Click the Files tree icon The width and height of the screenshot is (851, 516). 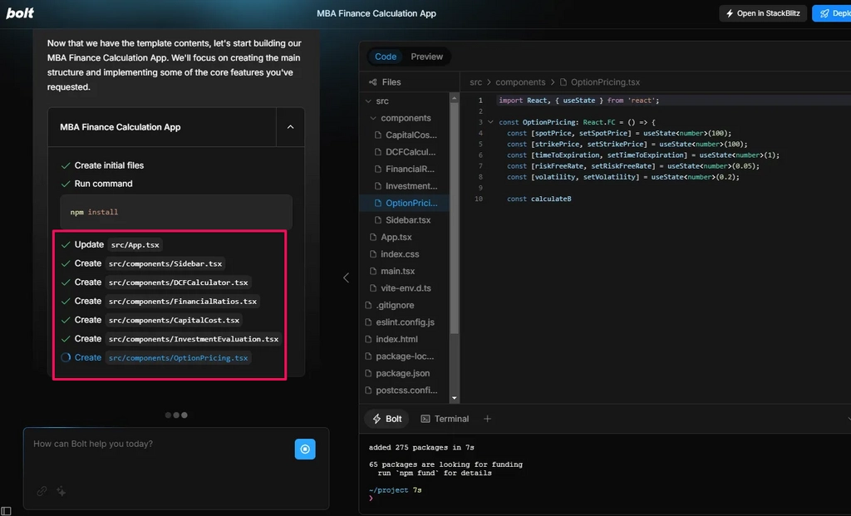tap(373, 82)
